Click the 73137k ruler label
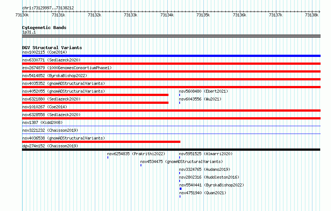 tap(276, 15)
